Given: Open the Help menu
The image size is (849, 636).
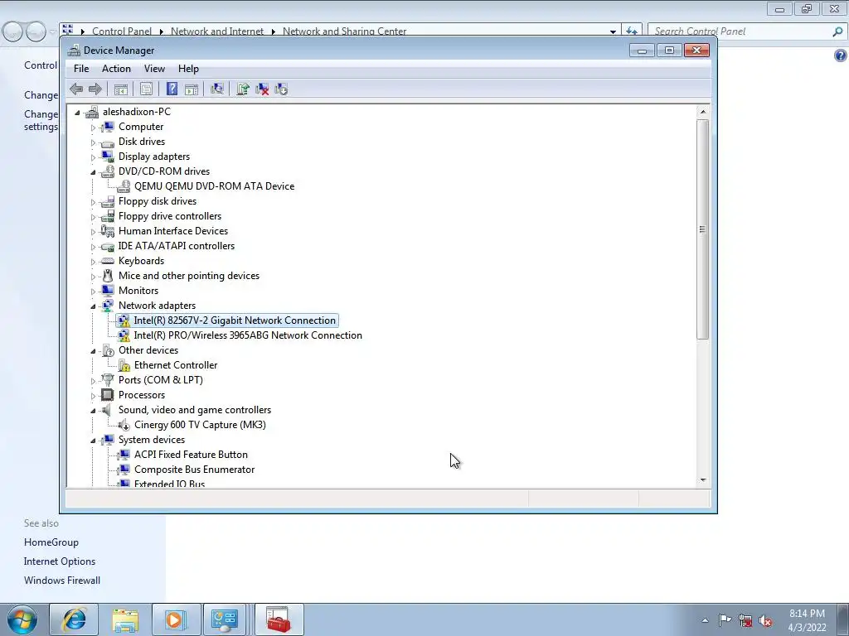Looking at the screenshot, I should point(188,69).
